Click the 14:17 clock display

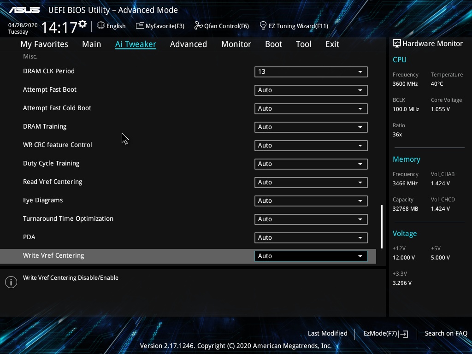coord(59,27)
